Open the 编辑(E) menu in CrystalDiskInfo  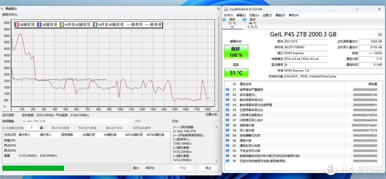click(x=241, y=15)
